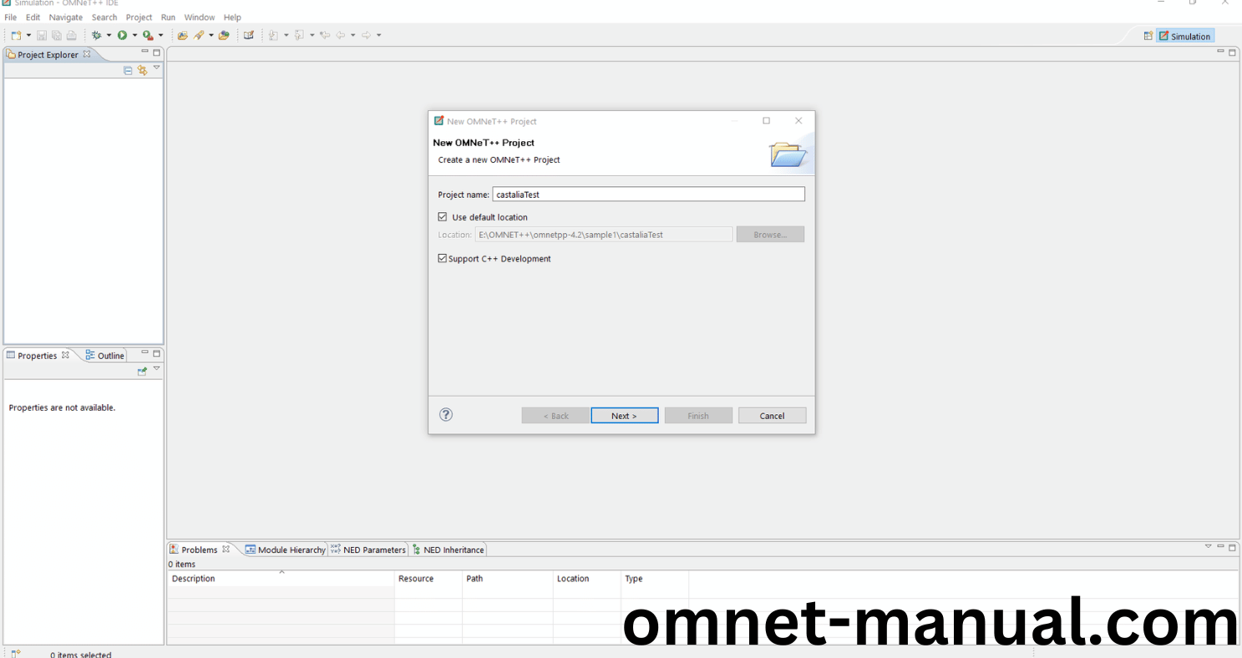
Task: Click the open NED type folder icon
Action: 224,35
